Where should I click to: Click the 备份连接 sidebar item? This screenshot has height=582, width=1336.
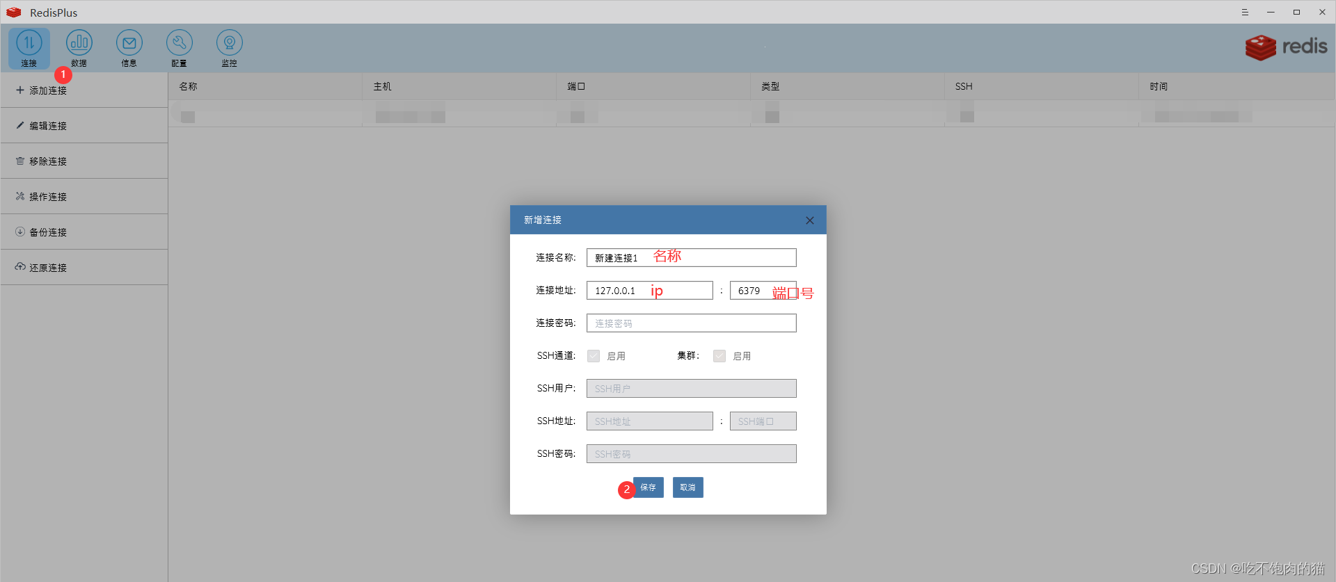coord(83,232)
